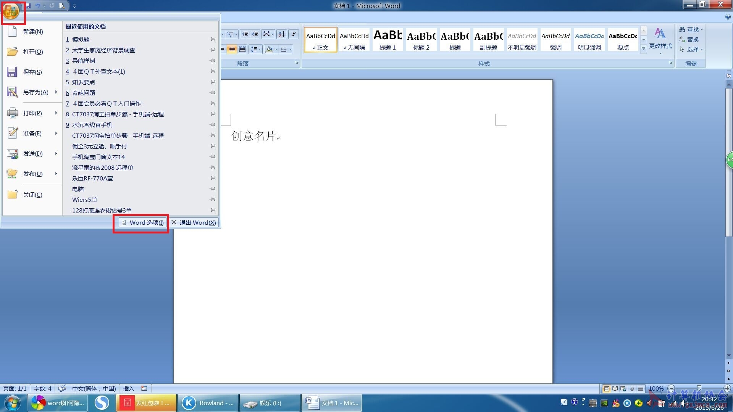733x412 pixels.
Task: Open recent document 乐臣RF-770A壹
Action: click(92, 179)
